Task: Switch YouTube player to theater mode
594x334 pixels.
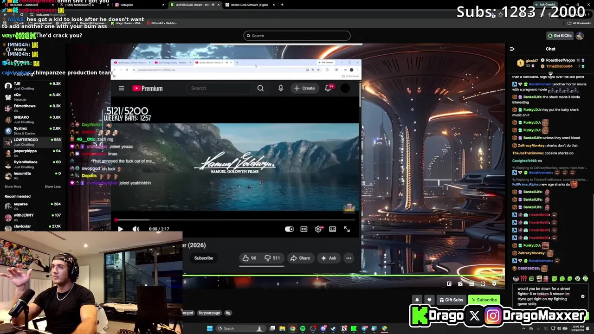Action: point(333,229)
